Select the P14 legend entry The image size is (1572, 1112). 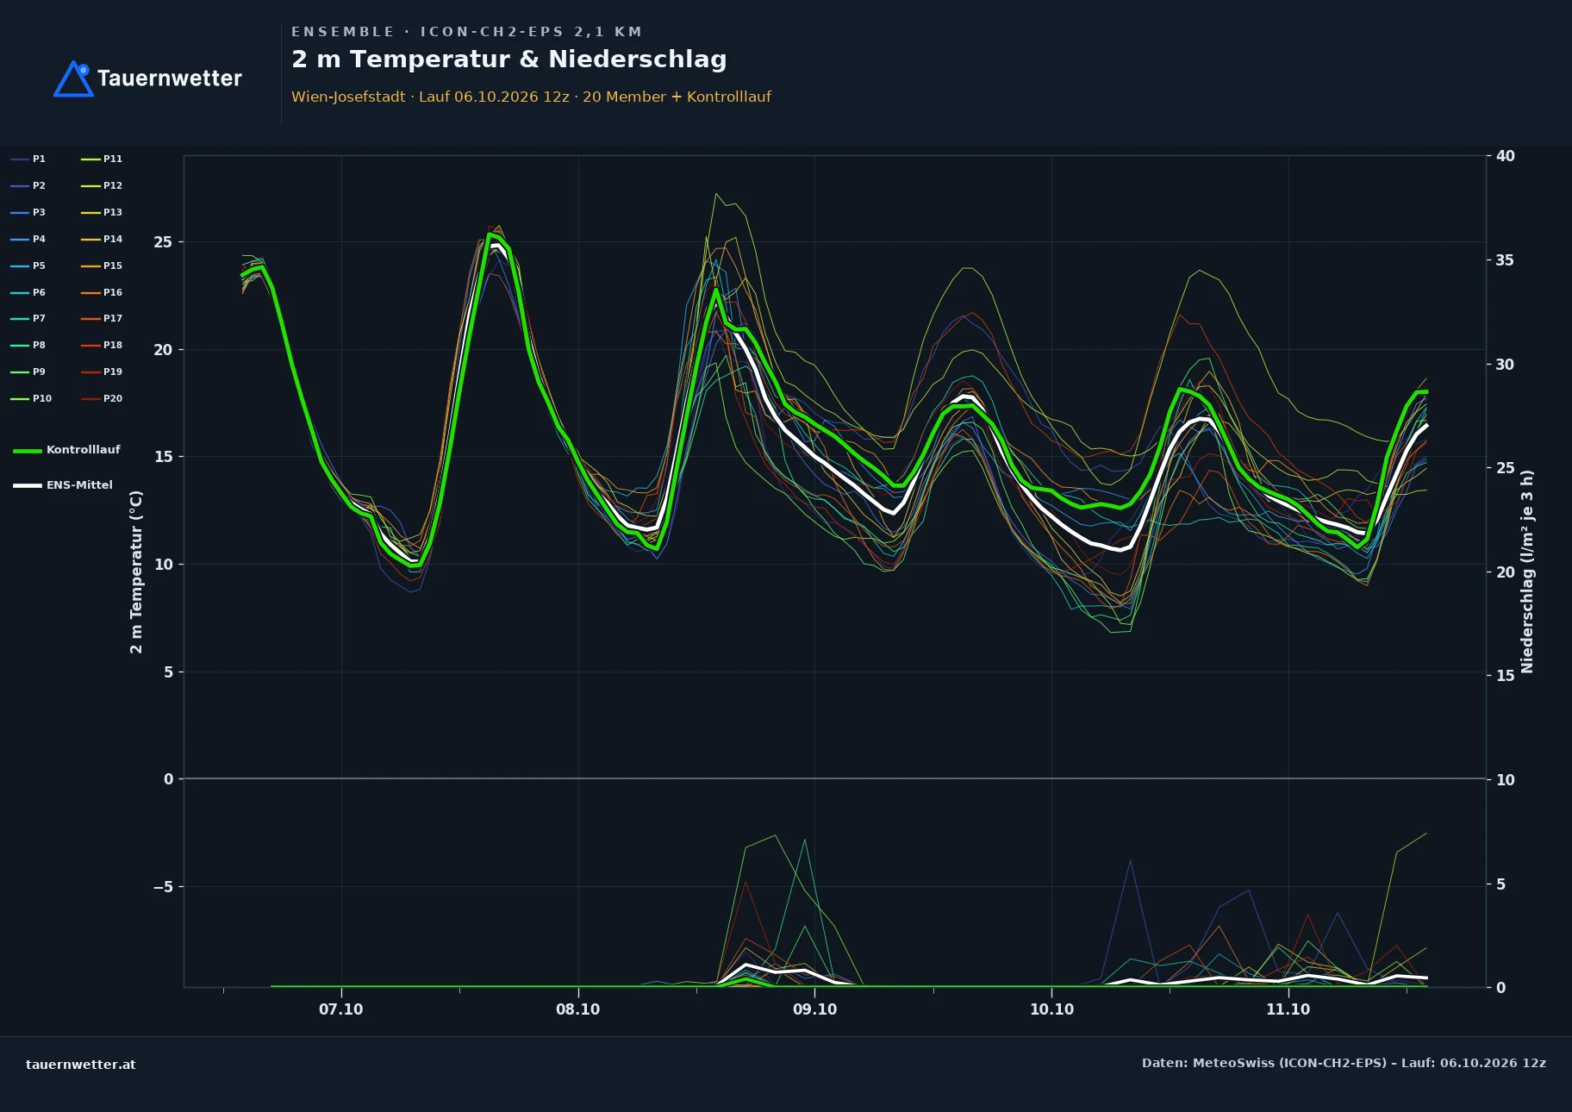(x=102, y=239)
